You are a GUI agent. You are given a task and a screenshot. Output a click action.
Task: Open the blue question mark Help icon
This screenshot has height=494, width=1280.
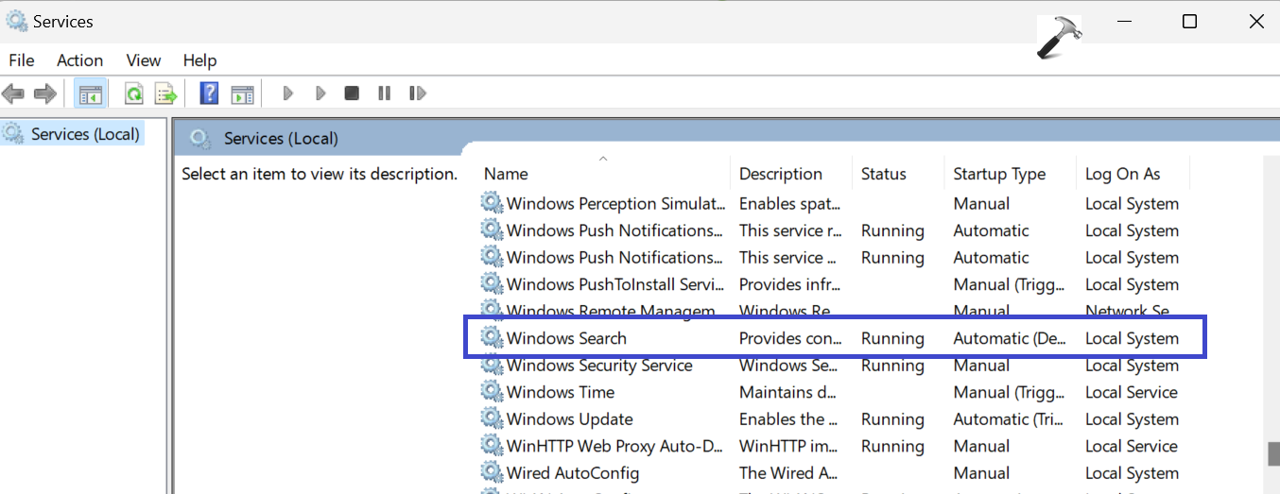coord(210,94)
